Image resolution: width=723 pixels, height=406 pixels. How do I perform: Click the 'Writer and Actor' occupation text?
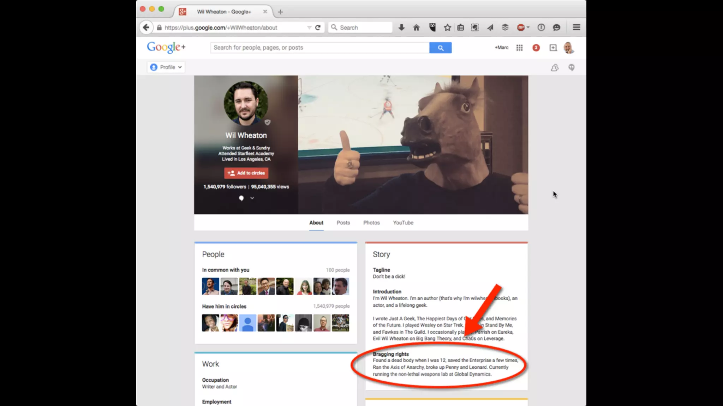(219, 387)
